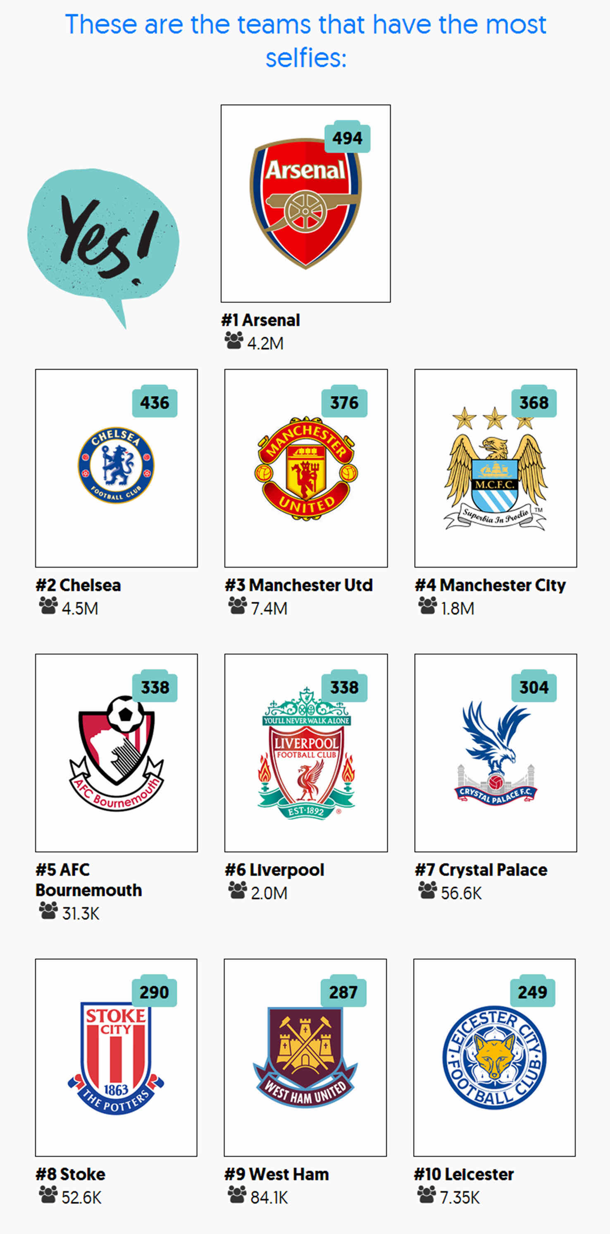610x1234 pixels.
Task: Click the page heading about most selfies
Action: pyautogui.click(x=305, y=41)
